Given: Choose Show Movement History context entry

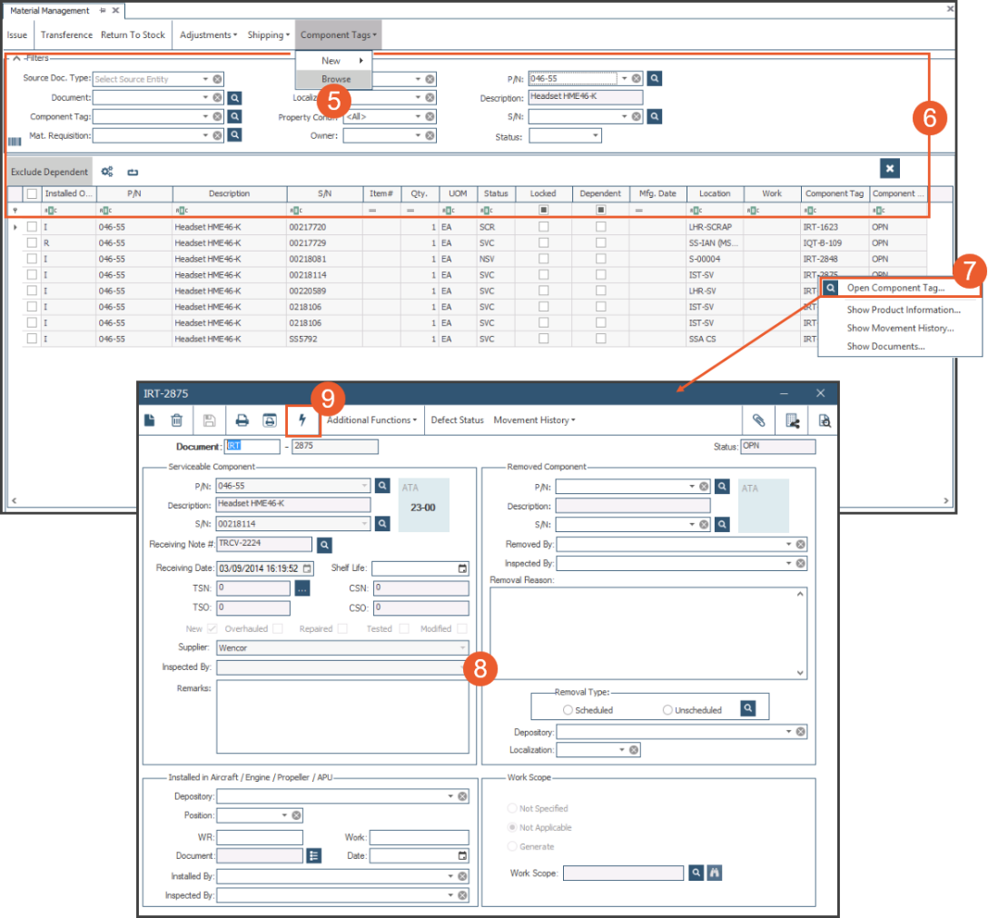Looking at the screenshot, I should pos(901,329).
